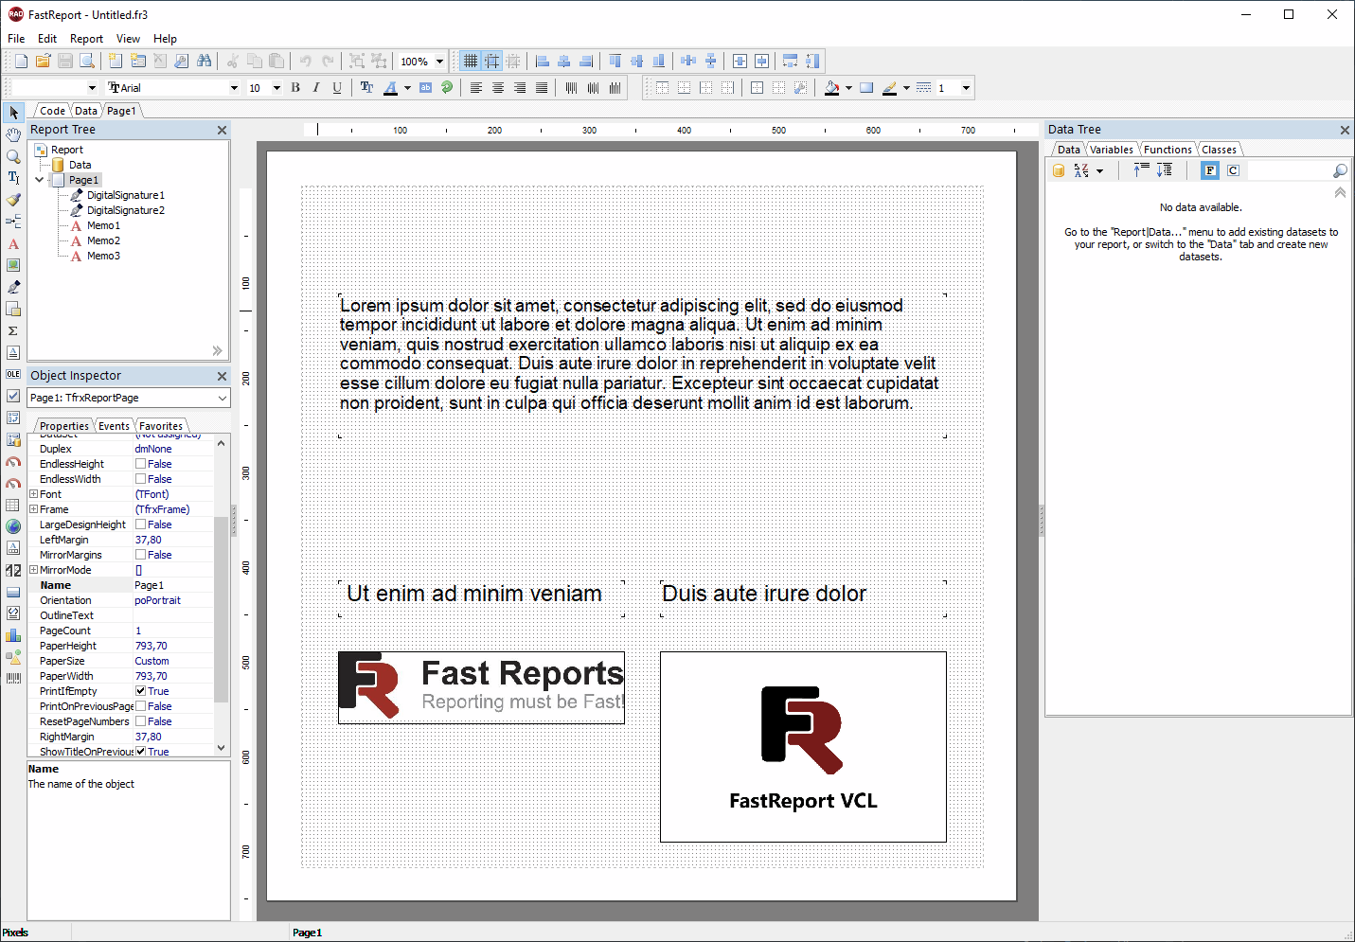Image resolution: width=1355 pixels, height=942 pixels.
Task: Select the Picture object tool
Action: click(13, 266)
